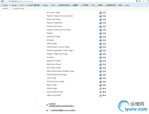The image size is (149, 114).
Task: Select the SSH Slaves plugin name
Action: pyautogui.click(x=54, y=68)
